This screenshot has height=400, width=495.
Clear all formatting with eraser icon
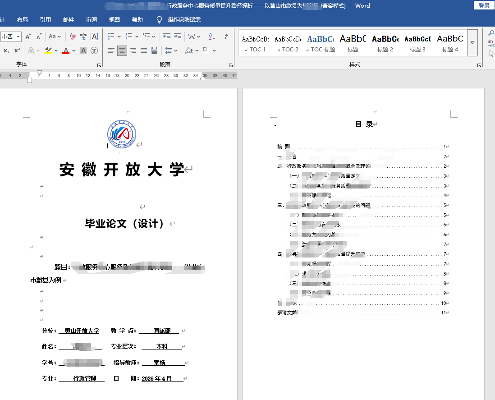(x=73, y=37)
